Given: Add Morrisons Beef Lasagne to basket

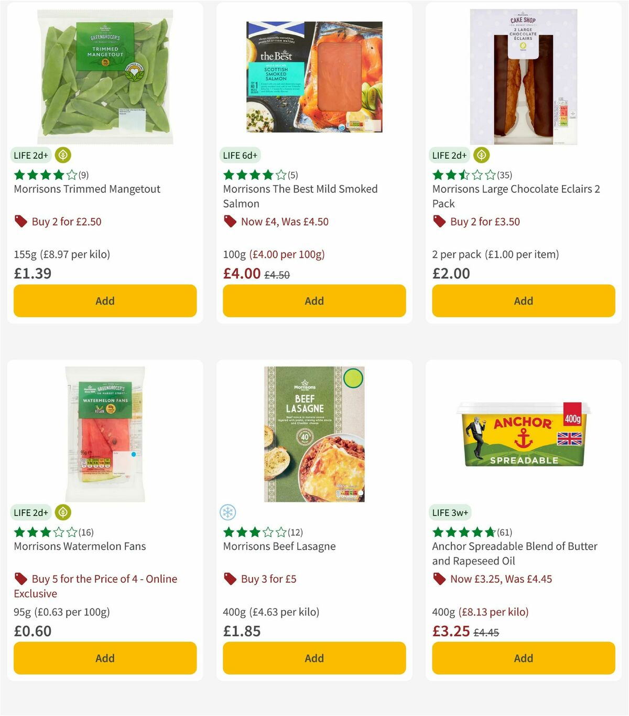Looking at the screenshot, I should pyautogui.click(x=314, y=658).
